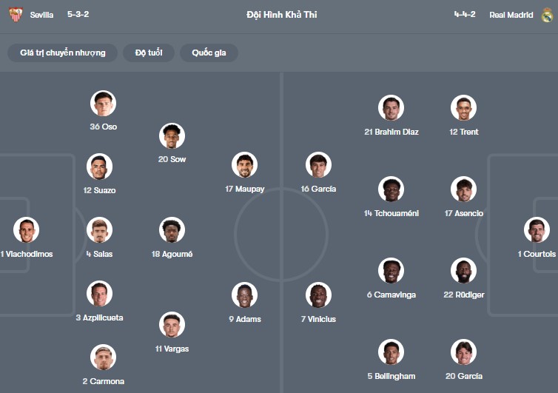This screenshot has width=558, height=393.
Task: Select Courtois player avatar
Action: point(537,230)
